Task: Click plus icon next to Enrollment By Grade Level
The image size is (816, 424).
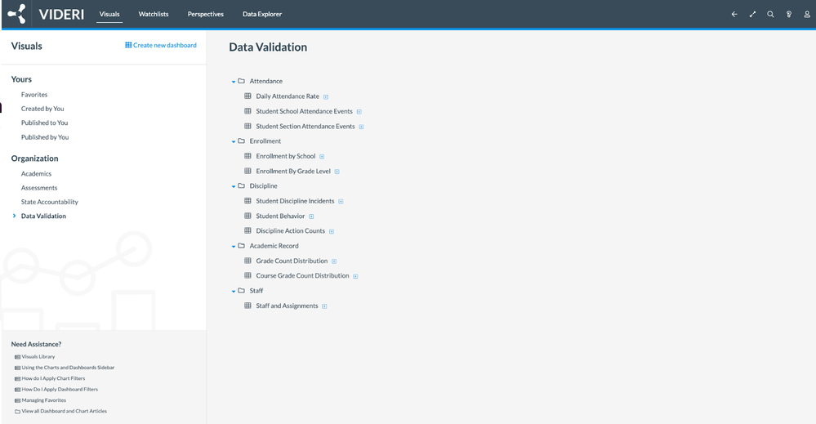Action: pos(337,172)
